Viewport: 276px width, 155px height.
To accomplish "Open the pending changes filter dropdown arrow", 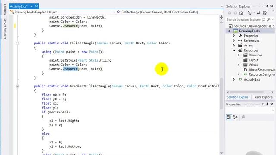I will click(x=254, y=13).
